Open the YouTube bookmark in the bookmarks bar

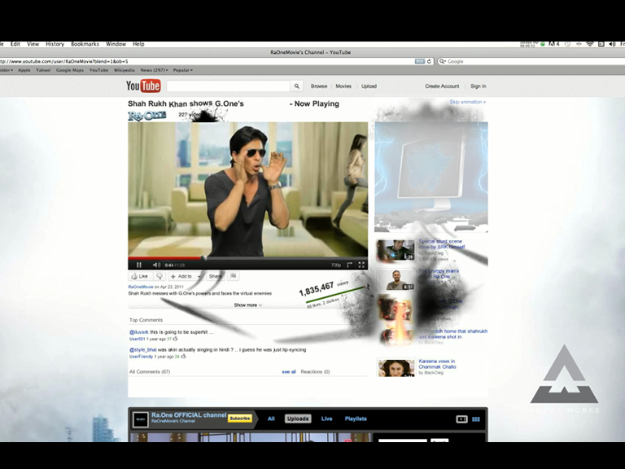click(98, 70)
